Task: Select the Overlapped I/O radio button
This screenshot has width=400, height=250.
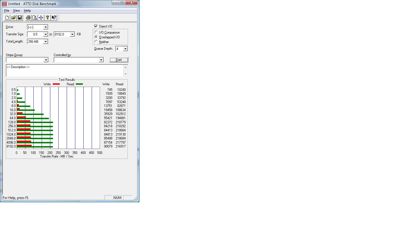Action: 96,37
